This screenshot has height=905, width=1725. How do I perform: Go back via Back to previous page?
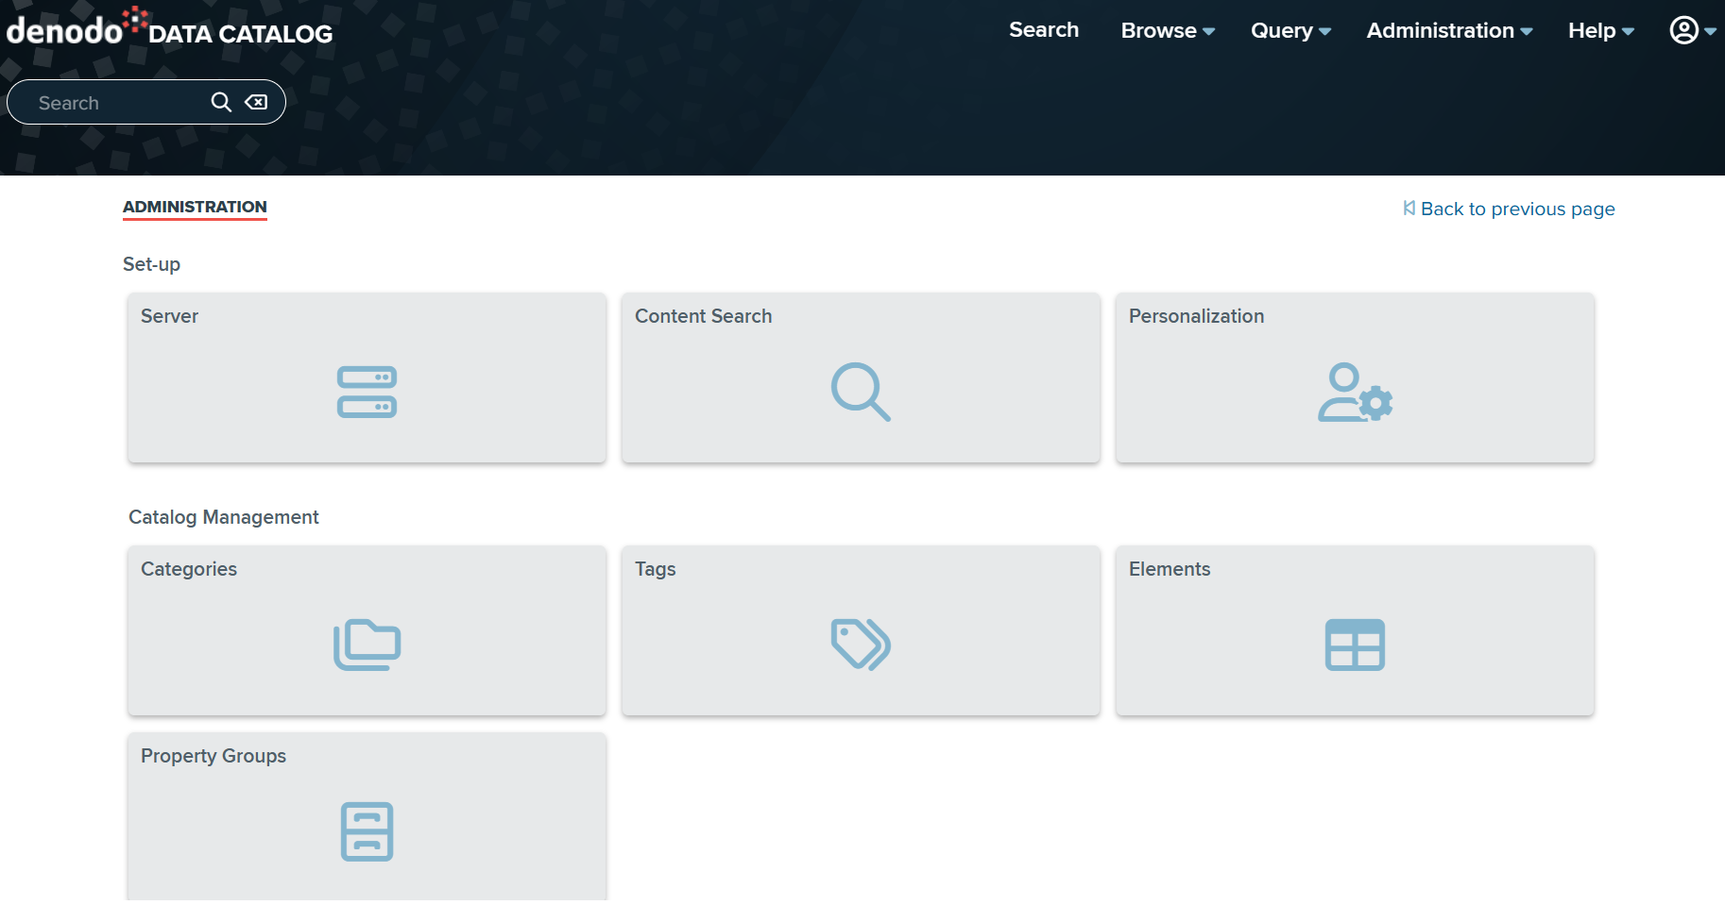point(1509,209)
